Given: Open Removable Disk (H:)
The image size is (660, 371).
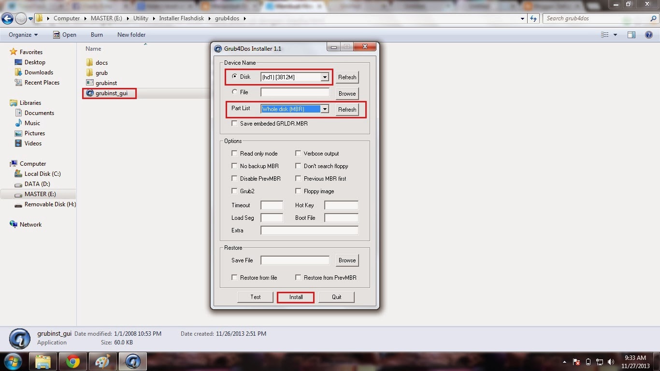Looking at the screenshot, I should coord(50,204).
